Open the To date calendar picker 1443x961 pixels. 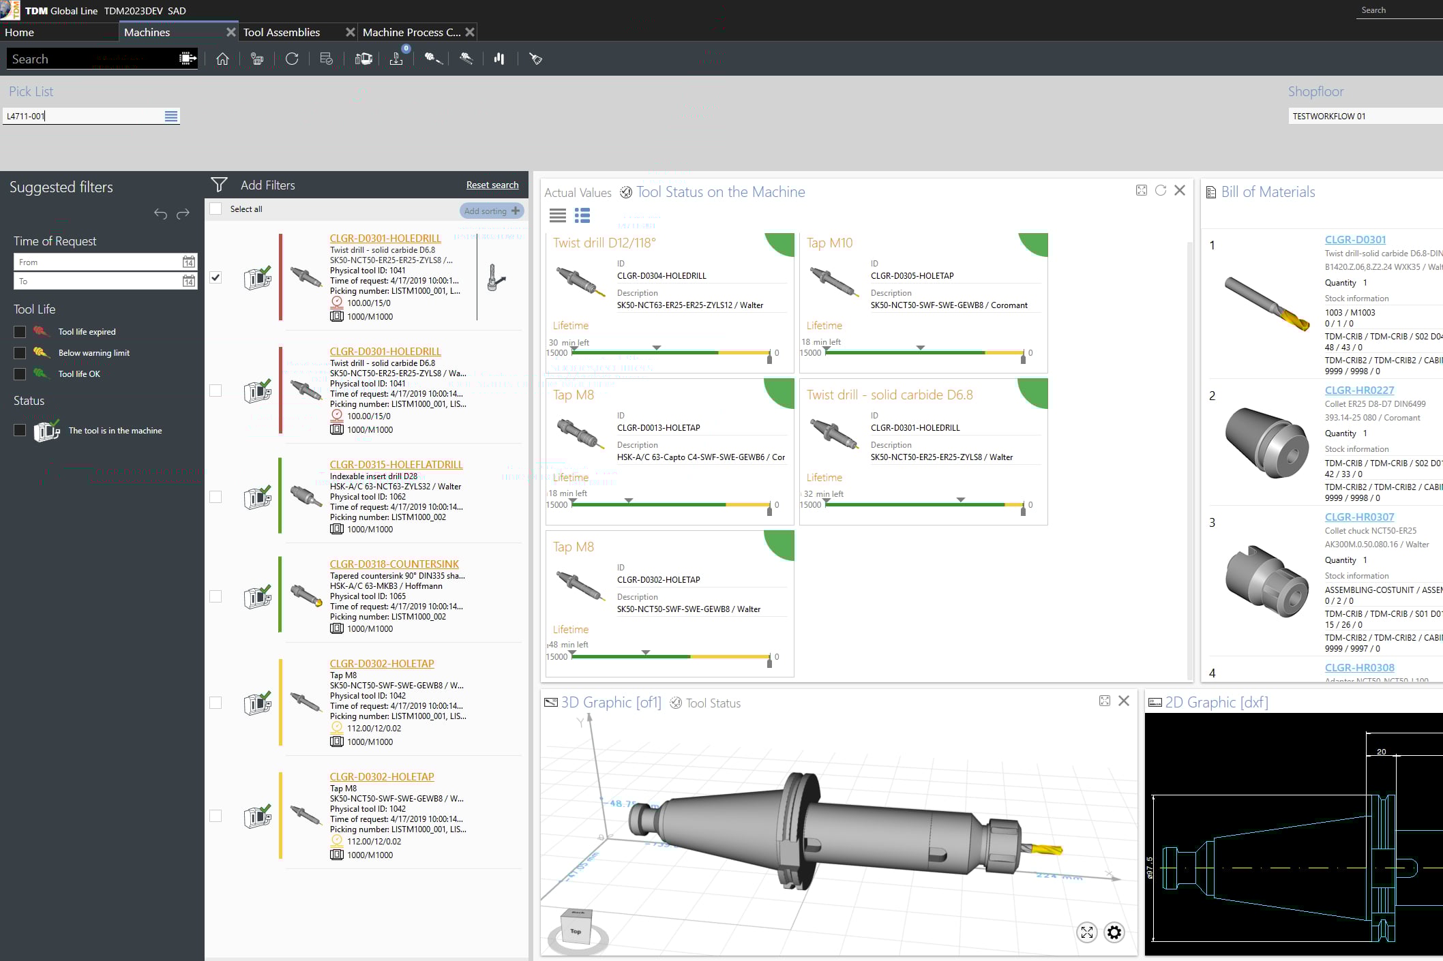pos(189,281)
